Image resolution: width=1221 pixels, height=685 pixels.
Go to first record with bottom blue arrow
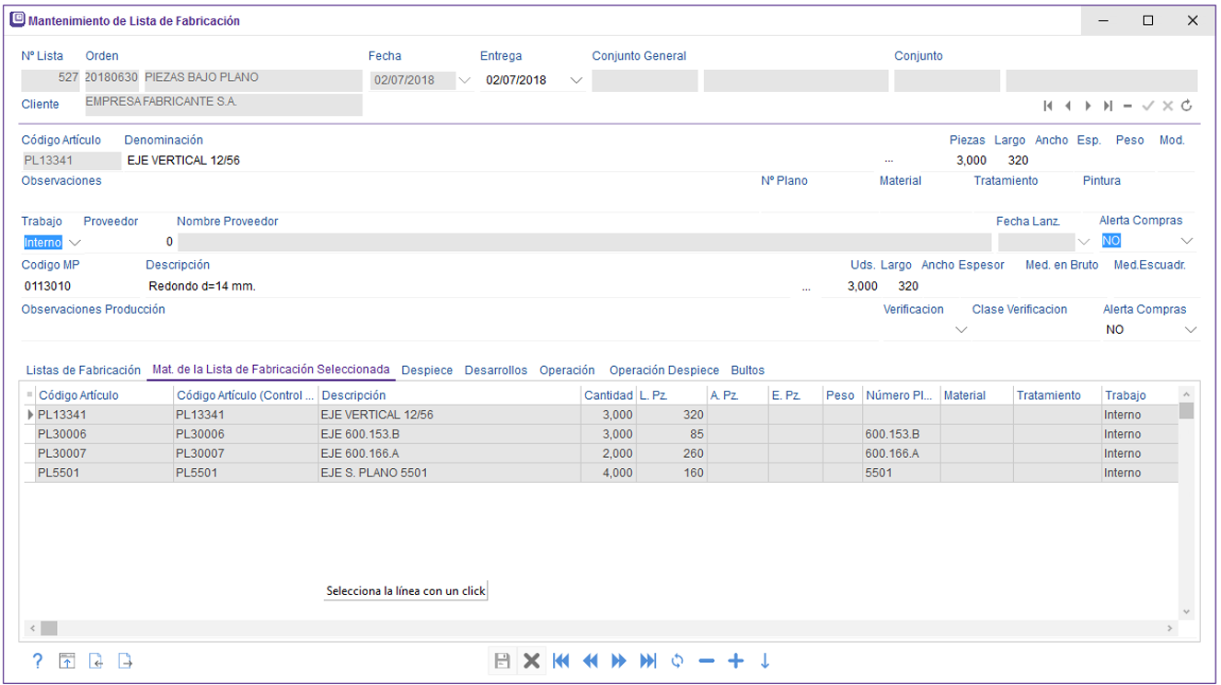pyautogui.click(x=560, y=660)
